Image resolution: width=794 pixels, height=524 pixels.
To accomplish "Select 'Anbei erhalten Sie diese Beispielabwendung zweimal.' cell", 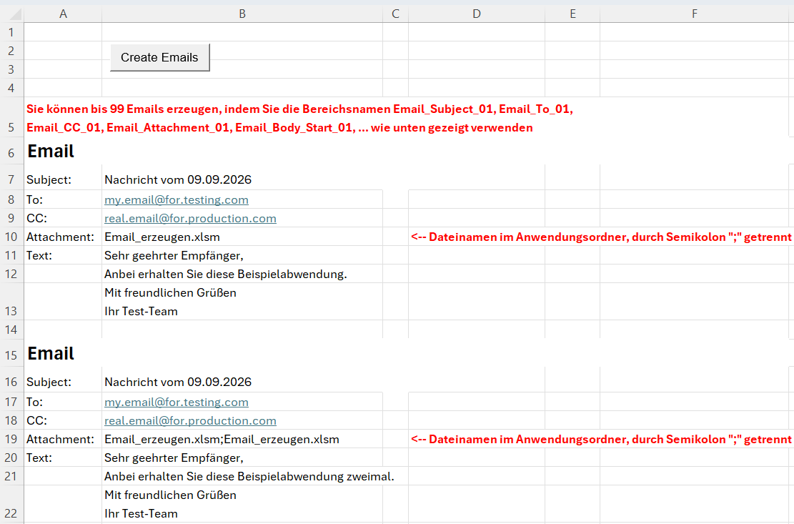I will 249,476.
